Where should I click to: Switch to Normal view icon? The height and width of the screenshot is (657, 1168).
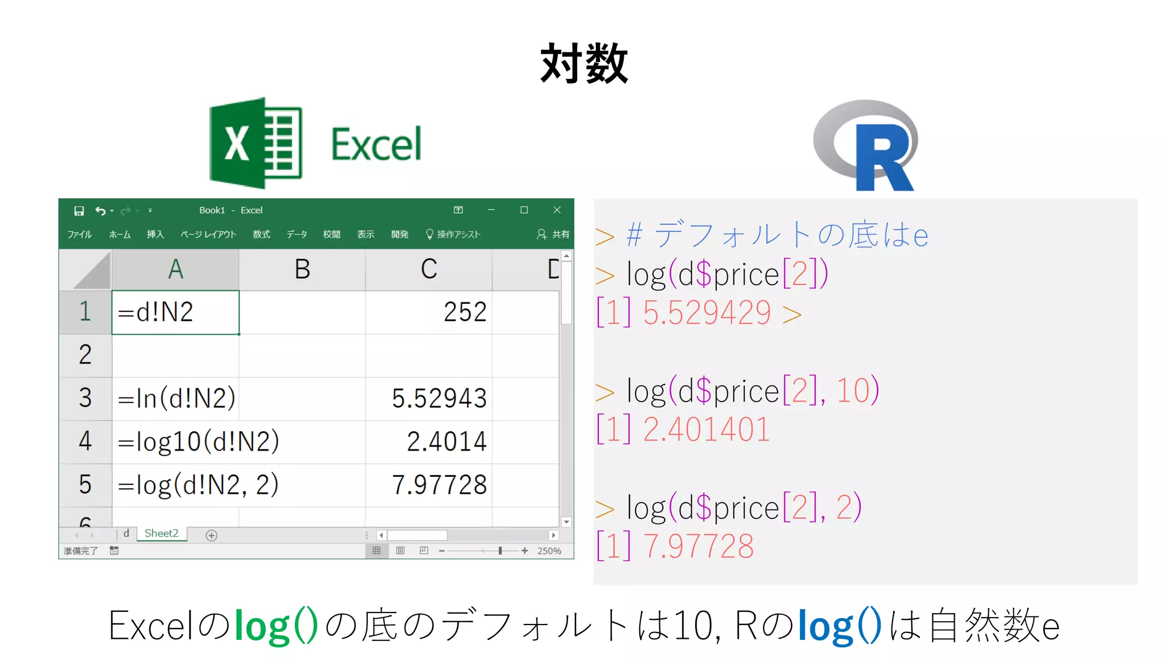[376, 551]
